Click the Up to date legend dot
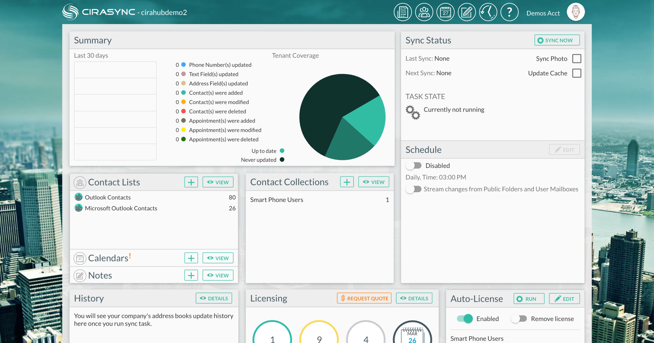 [x=282, y=151]
